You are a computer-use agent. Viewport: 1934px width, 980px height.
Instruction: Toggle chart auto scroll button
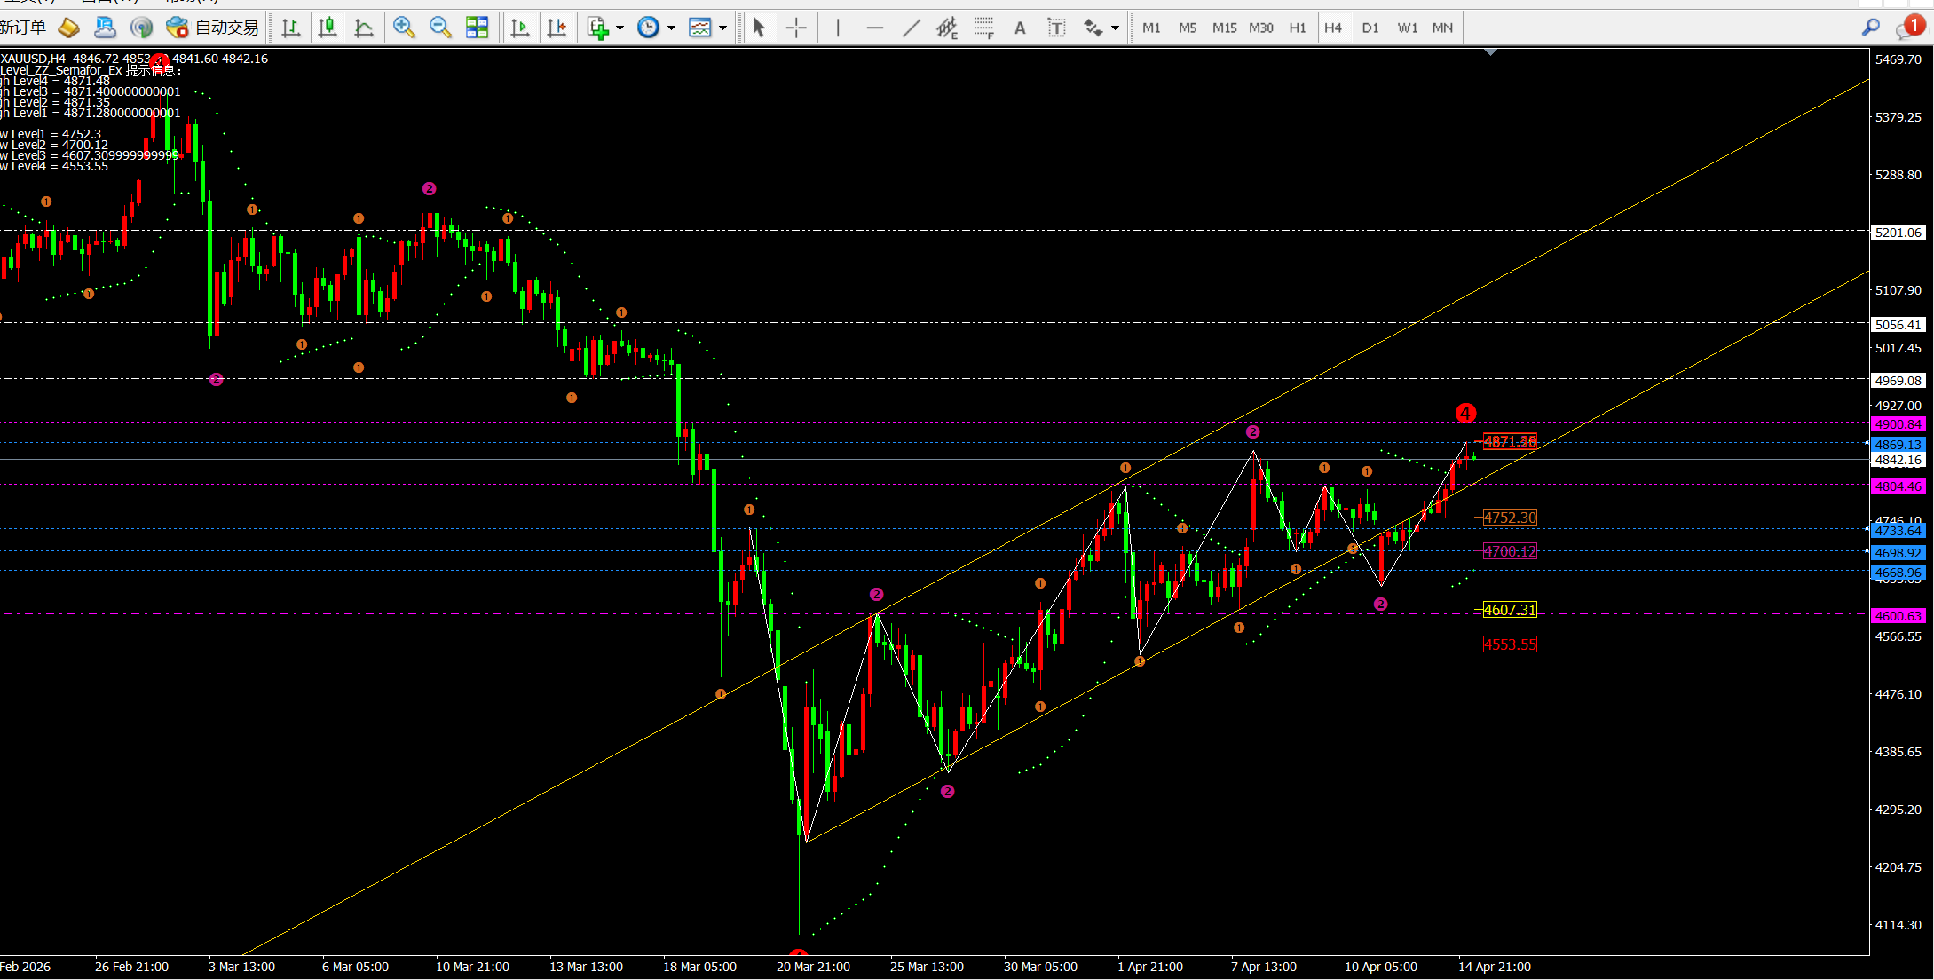[520, 28]
